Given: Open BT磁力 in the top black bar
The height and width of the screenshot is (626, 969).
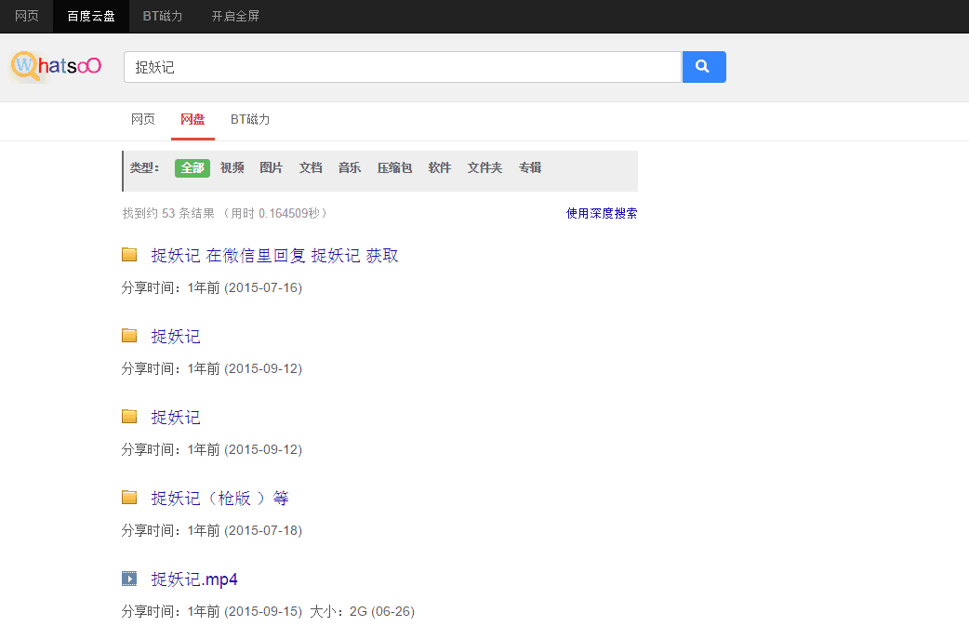Looking at the screenshot, I should 163,16.
